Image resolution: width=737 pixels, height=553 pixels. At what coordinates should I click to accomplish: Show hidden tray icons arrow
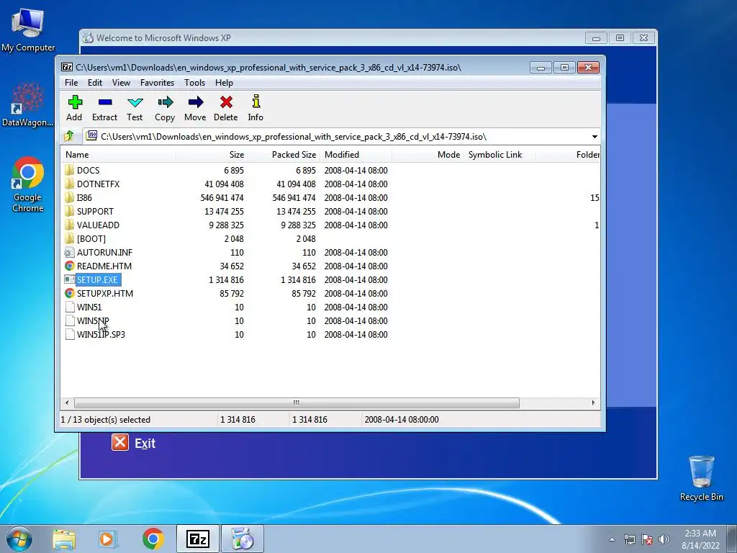pos(612,539)
